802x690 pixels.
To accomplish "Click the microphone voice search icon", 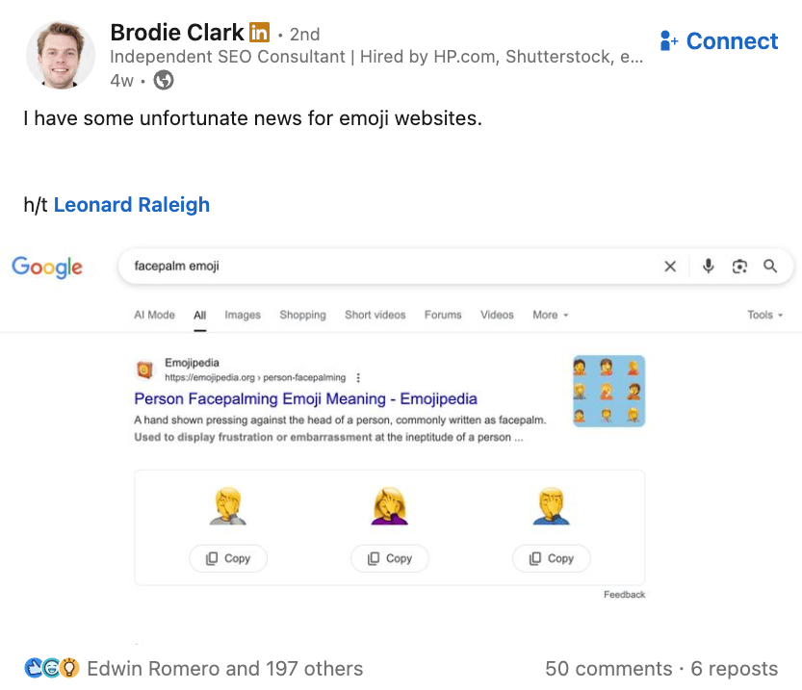I will [709, 267].
